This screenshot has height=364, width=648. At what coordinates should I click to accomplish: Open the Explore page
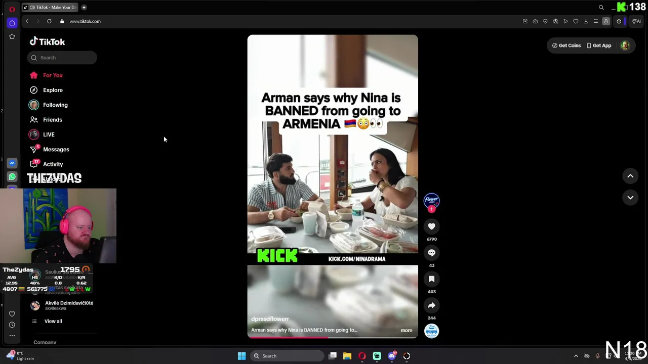click(x=46, y=90)
